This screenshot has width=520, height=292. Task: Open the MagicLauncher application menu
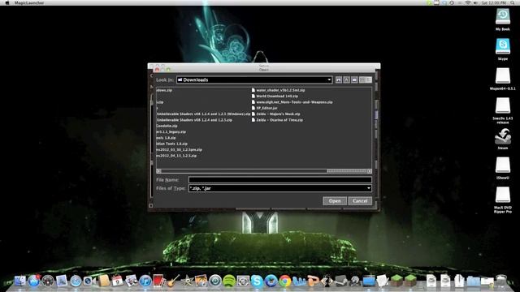click(x=29, y=2)
